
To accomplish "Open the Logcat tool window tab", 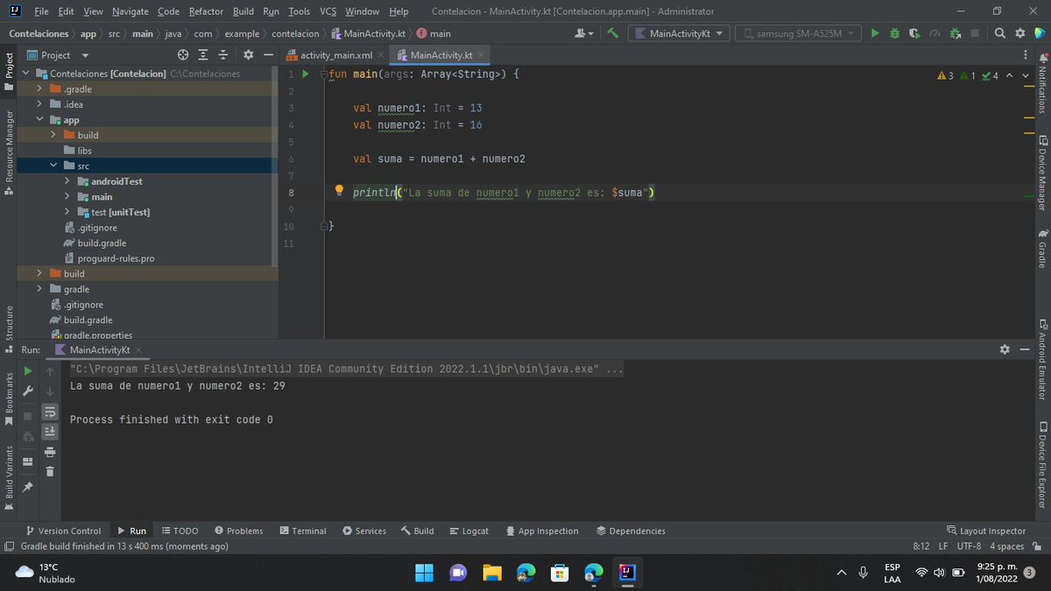I will tap(469, 531).
